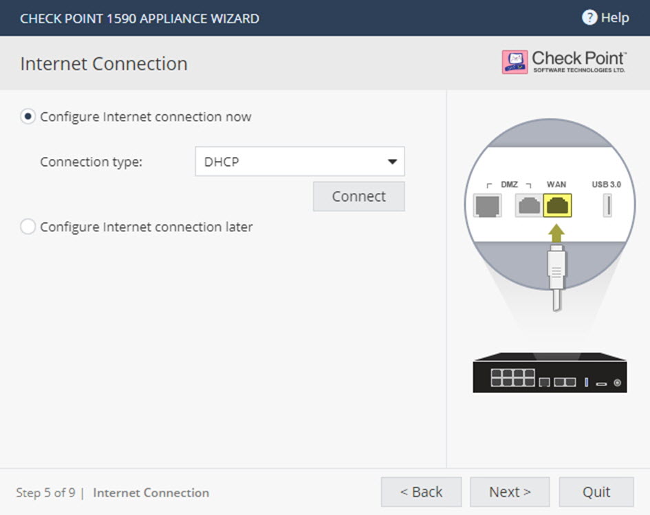650x515 pixels.
Task: Click the Step 5 of 9 indicator
Action: pyautogui.click(x=45, y=492)
